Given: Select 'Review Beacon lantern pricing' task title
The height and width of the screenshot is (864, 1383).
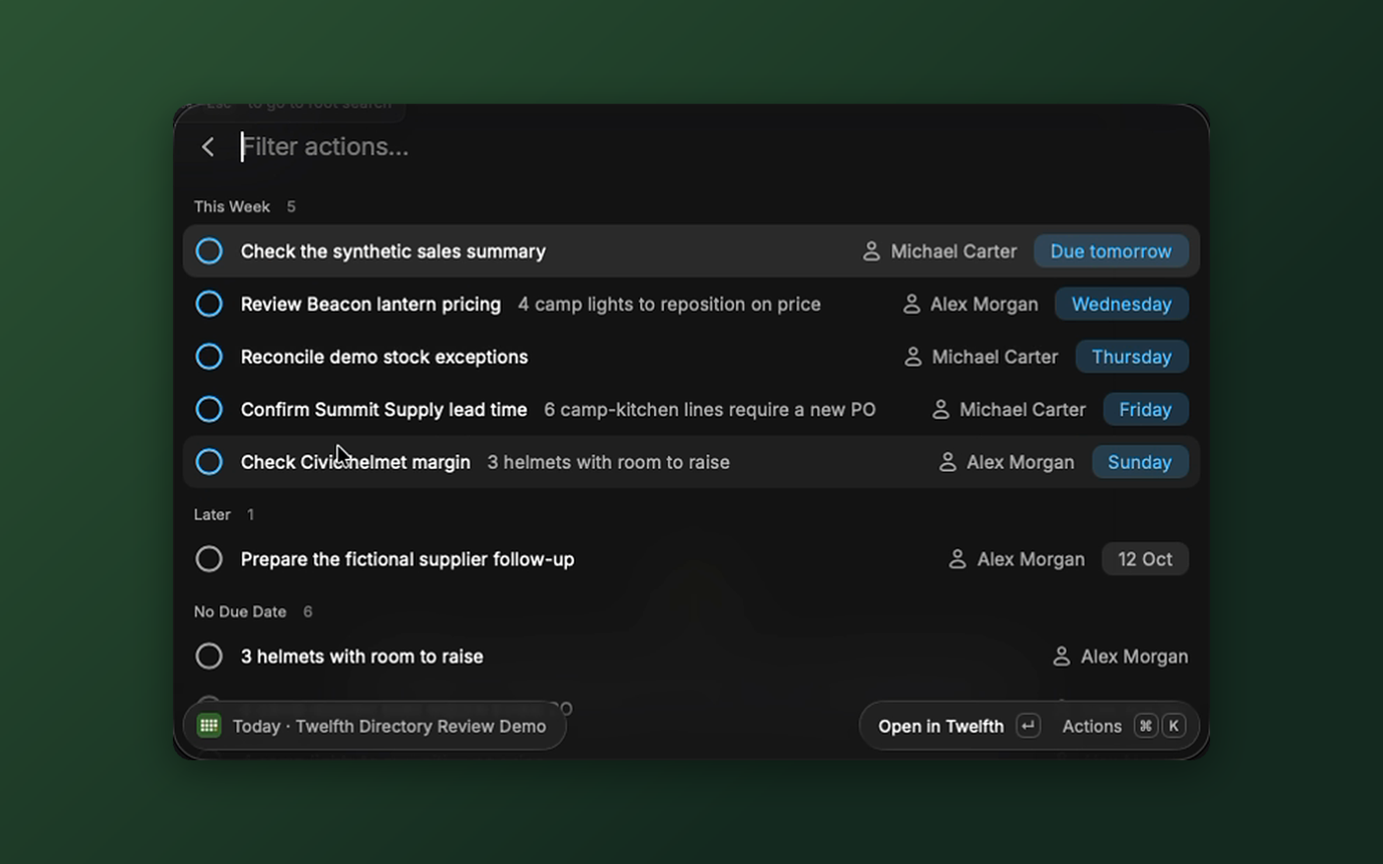Looking at the screenshot, I should coord(370,304).
